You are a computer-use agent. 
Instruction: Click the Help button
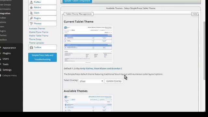click(195, 14)
